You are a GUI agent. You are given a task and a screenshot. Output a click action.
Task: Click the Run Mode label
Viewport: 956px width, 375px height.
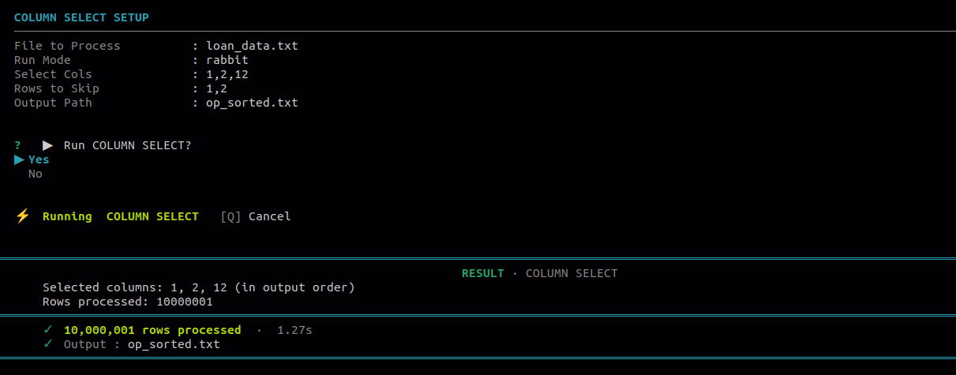click(43, 60)
